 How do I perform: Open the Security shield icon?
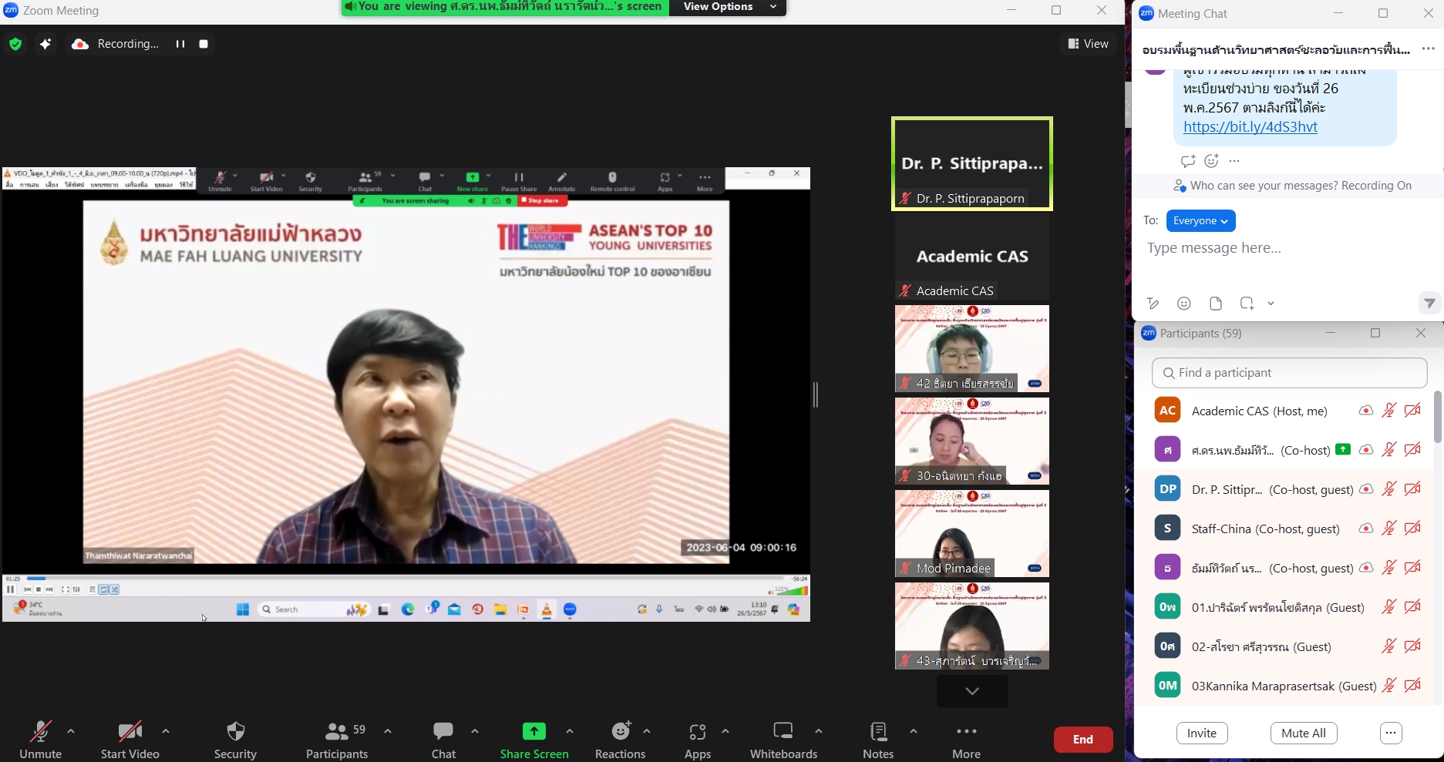tap(235, 731)
